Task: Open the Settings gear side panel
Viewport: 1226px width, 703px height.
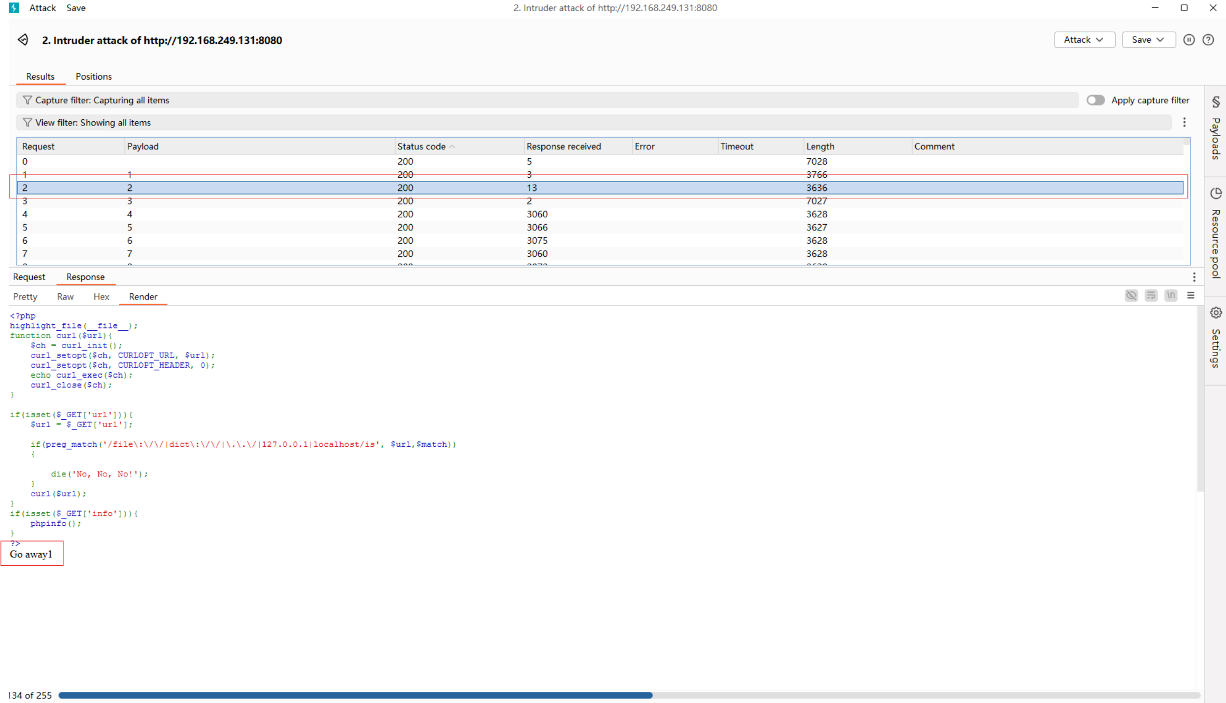Action: 1215,338
